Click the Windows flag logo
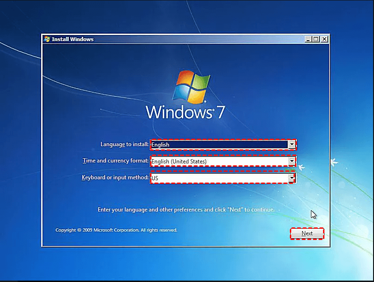The image size is (374, 282). [x=191, y=87]
